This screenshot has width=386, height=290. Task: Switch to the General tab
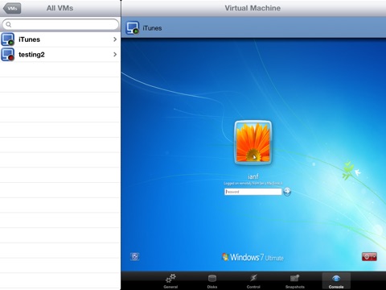click(x=170, y=281)
